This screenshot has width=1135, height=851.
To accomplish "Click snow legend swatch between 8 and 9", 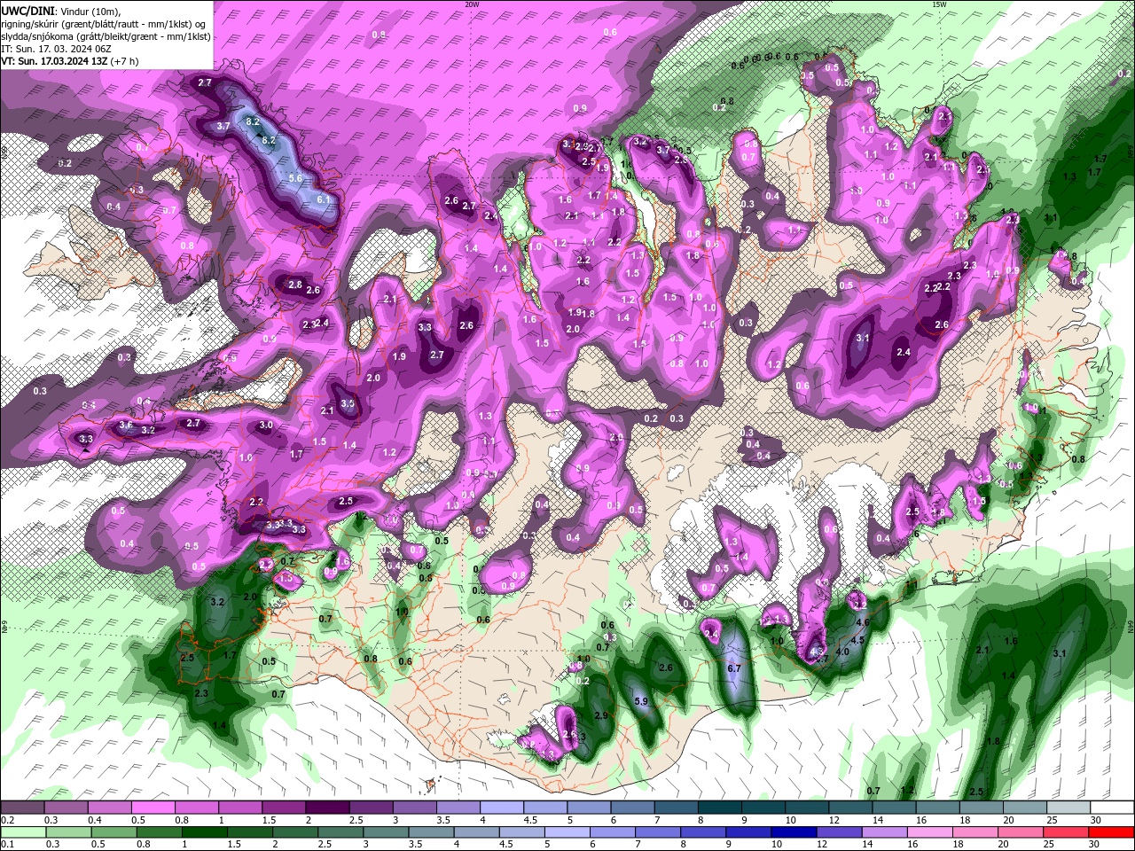I will [x=720, y=808].
